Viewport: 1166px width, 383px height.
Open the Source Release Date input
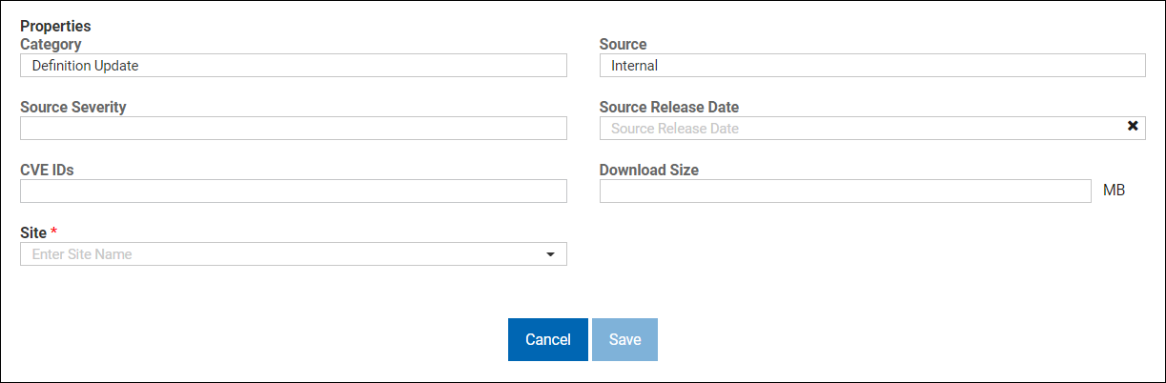(858, 129)
